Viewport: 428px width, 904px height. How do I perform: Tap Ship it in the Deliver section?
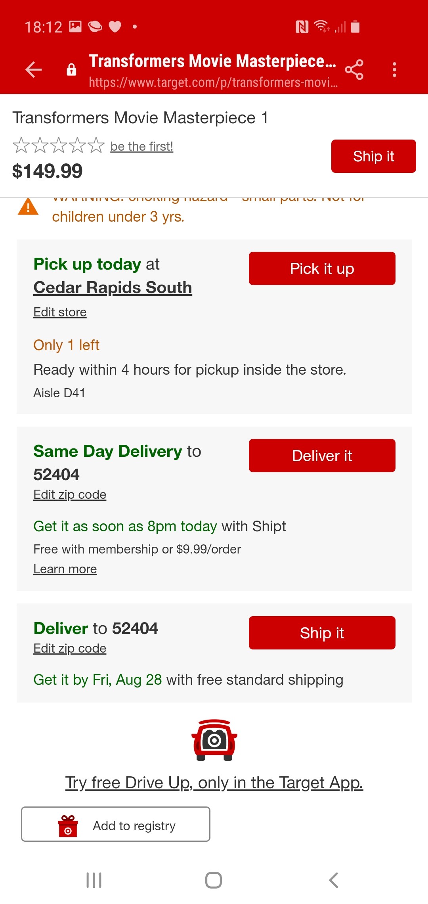click(322, 633)
